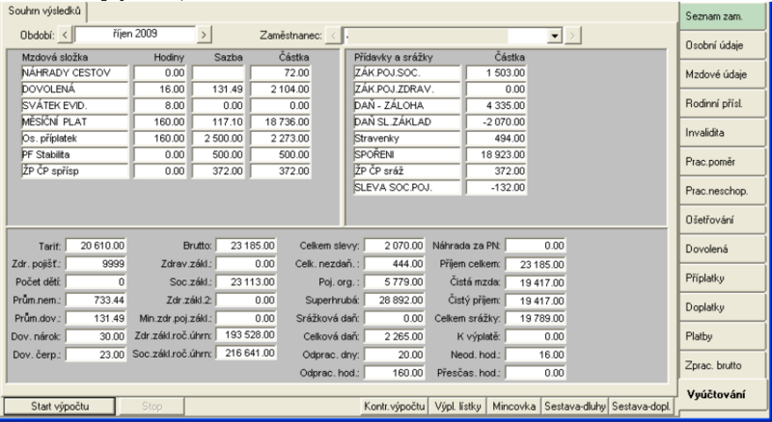The height and width of the screenshot is (422, 772).
Task: Open Osobní údaje side tab
Action: tap(723, 45)
